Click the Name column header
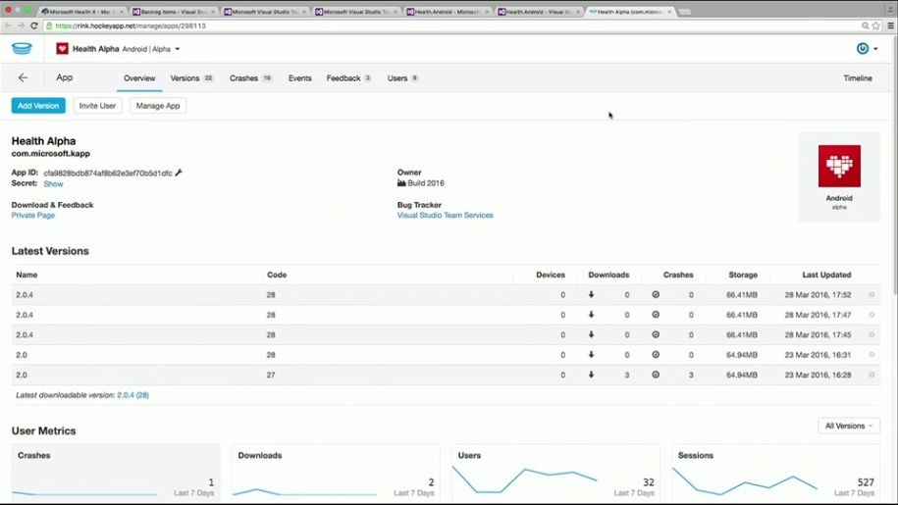 point(26,276)
